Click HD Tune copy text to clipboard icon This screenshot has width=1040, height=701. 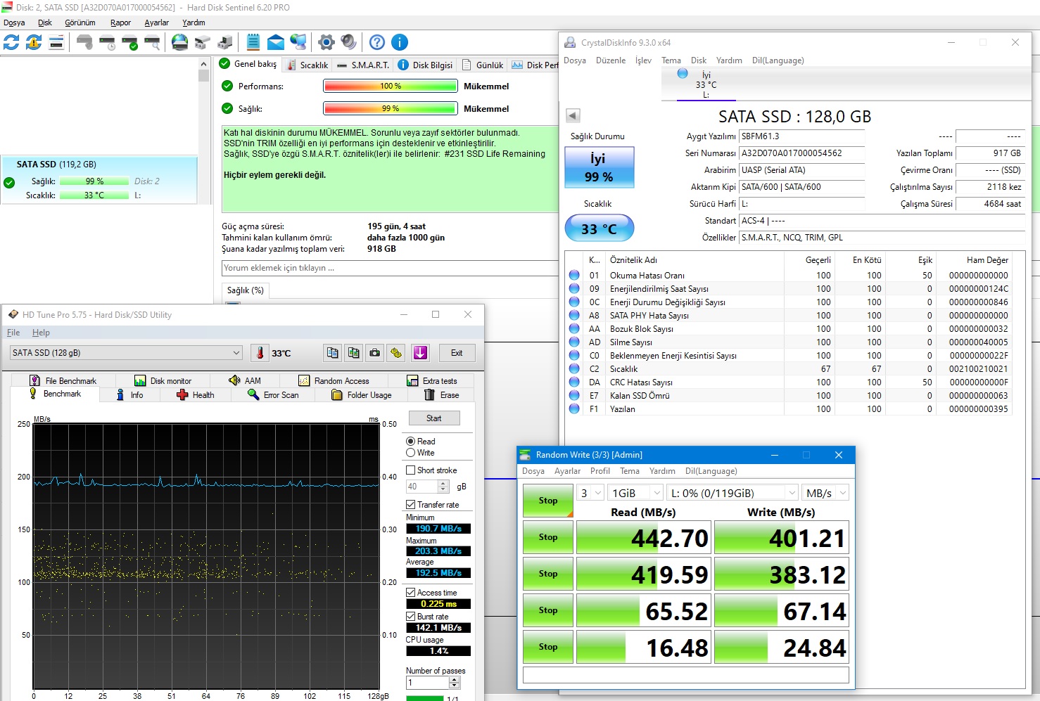click(333, 353)
